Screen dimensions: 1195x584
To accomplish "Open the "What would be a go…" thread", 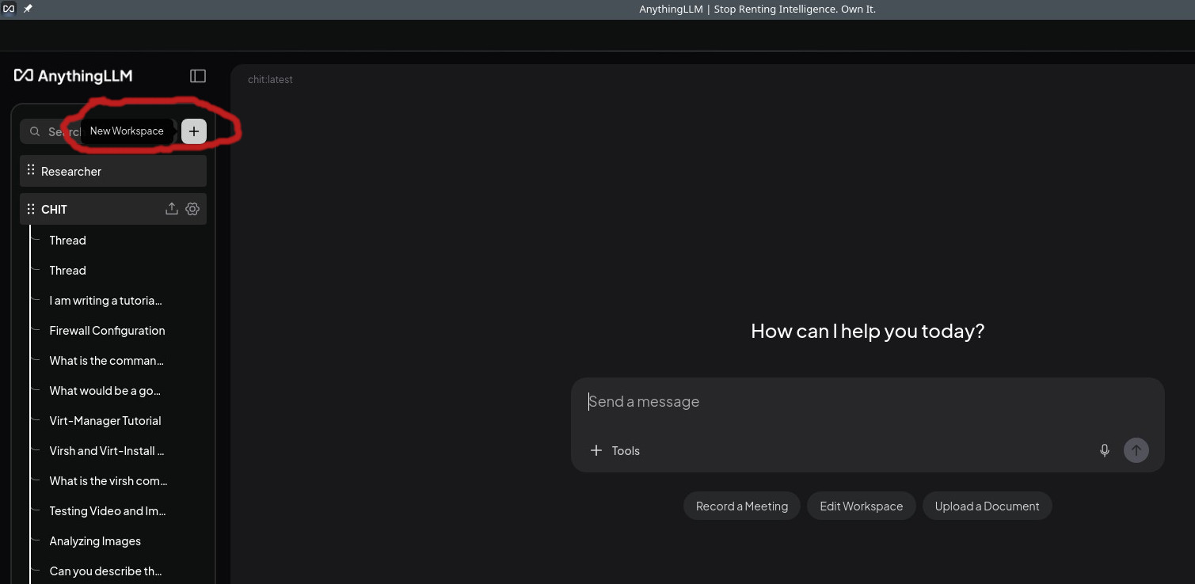I will [105, 391].
